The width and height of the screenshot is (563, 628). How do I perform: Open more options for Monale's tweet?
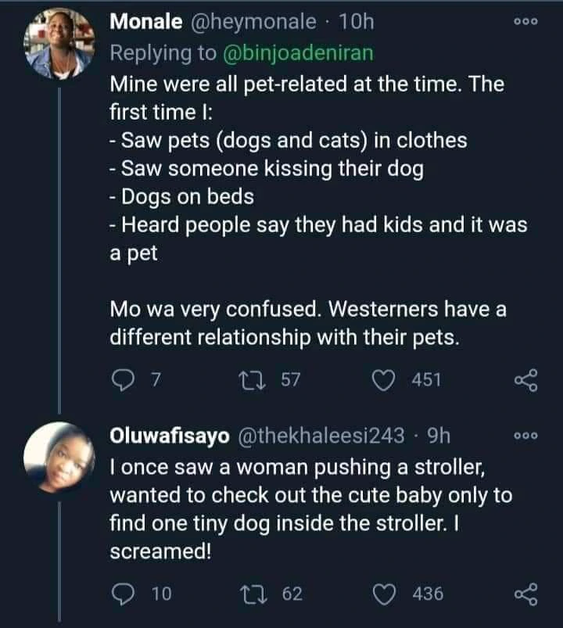coord(524,23)
